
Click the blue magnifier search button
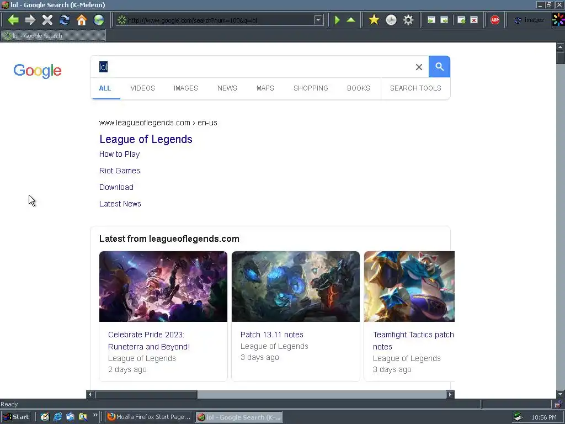(439, 67)
